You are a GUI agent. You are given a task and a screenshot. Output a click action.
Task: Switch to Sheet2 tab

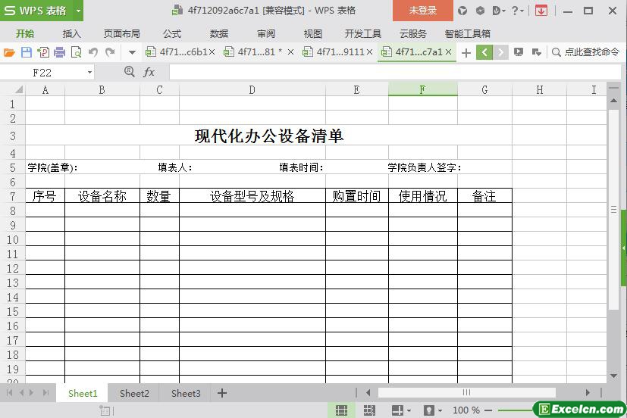pos(134,393)
